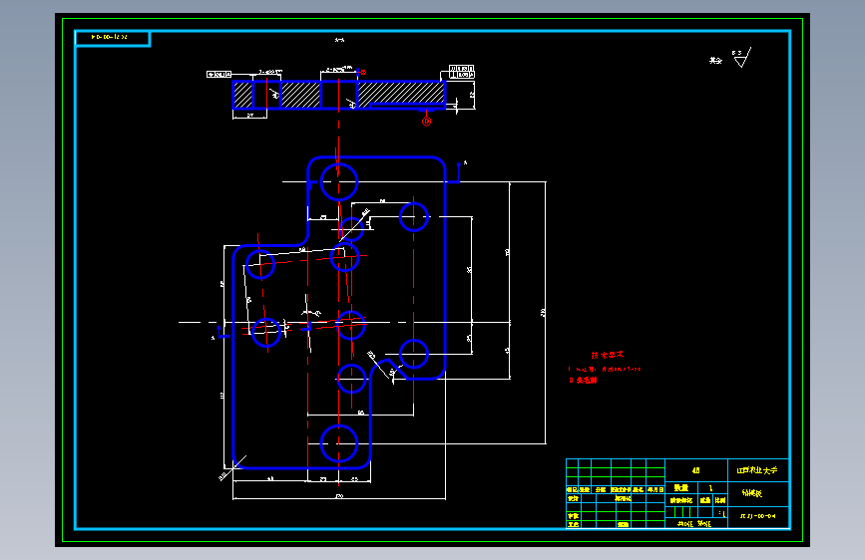Click the 27 dimension below the section view

(x=249, y=116)
